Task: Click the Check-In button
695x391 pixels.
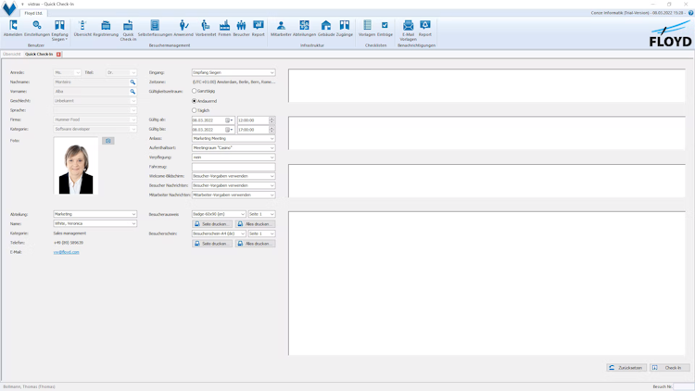Action: click(x=669, y=368)
